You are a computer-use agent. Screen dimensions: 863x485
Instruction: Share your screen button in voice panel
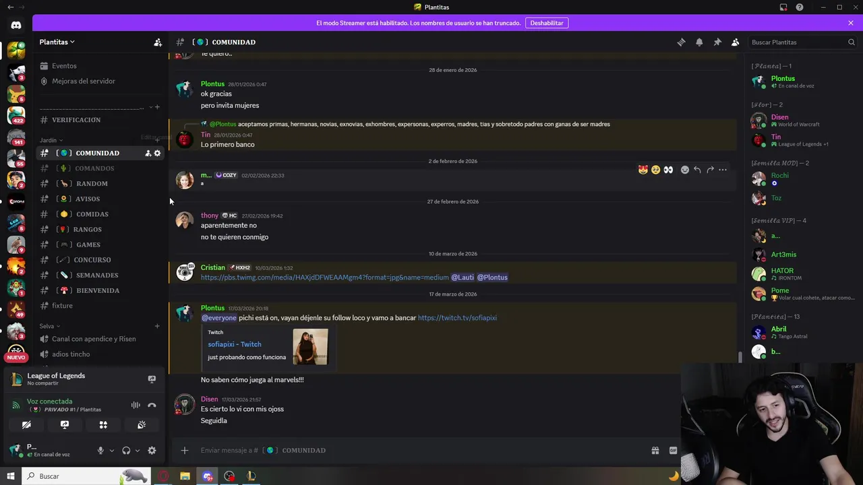(65, 425)
